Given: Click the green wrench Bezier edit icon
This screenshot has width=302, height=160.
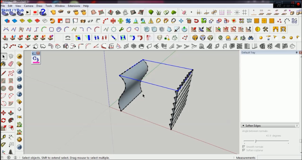Looking at the screenshot, I should pos(121,29).
